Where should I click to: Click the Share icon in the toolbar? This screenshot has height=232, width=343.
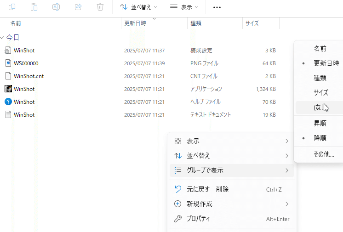[x=78, y=7]
